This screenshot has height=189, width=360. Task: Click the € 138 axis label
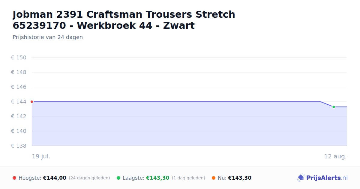click(x=19, y=146)
